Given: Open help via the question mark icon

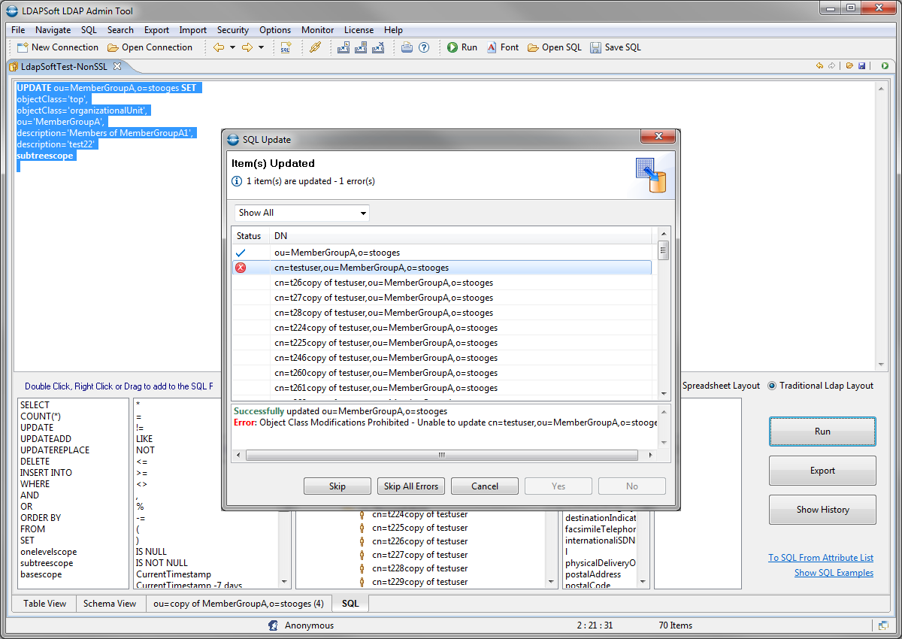Looking at the screenshot, I should [x=424, y=47].
